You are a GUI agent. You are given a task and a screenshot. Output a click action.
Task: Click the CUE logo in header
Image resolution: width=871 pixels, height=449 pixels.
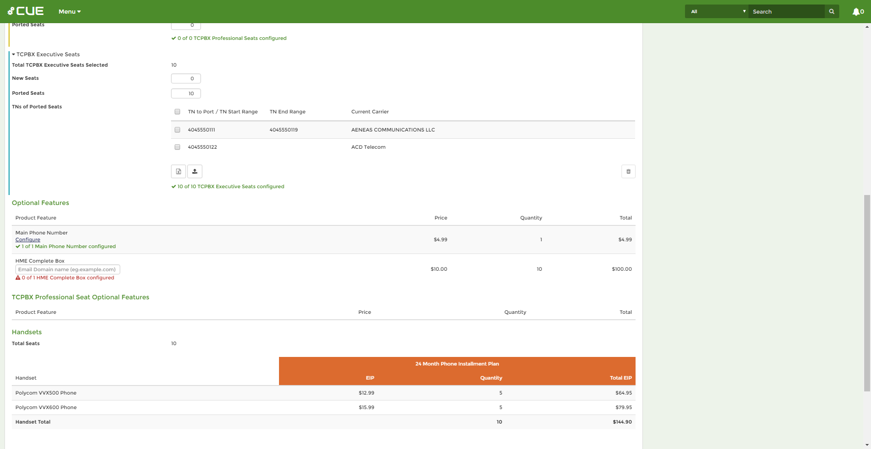tap(26, 11)
